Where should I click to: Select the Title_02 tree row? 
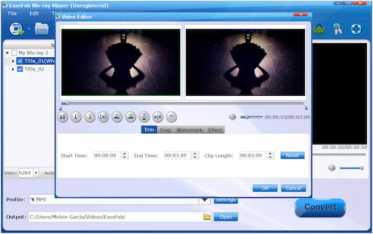(34, 69)
